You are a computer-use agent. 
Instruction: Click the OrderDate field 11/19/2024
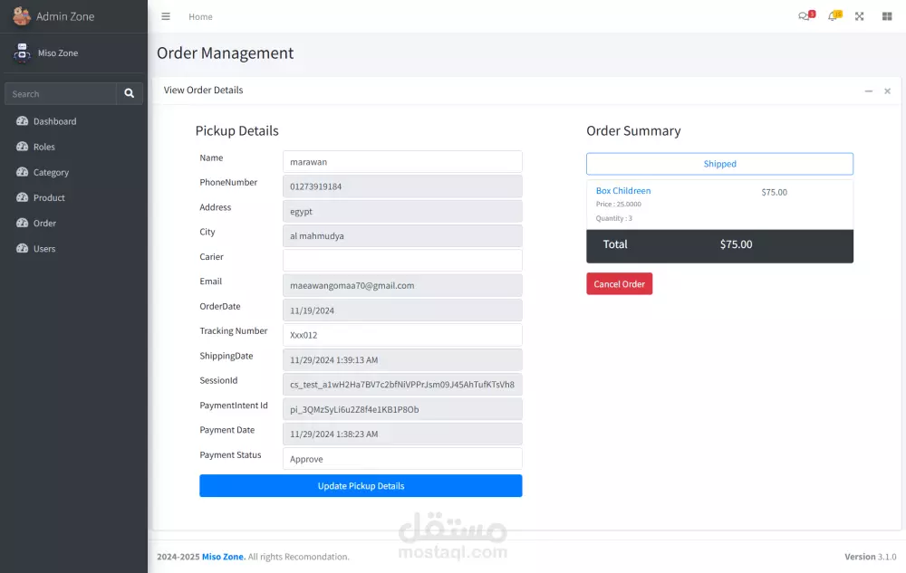[x=402, y=310]
